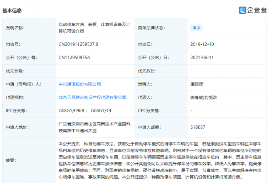Click publication date 2021-06-11
The height and width of the screenshot is (183, 270).
pos(202,58)
